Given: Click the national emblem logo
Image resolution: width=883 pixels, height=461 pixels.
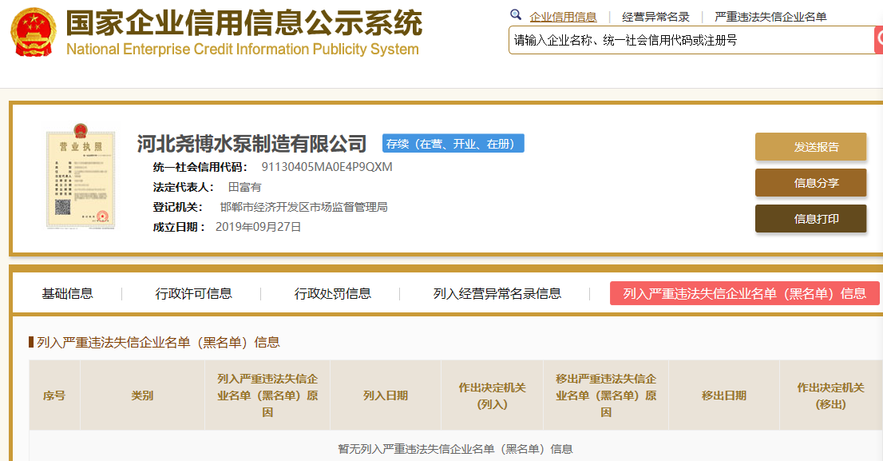Looking at the screenshot, I should click(x=34, y=32).
